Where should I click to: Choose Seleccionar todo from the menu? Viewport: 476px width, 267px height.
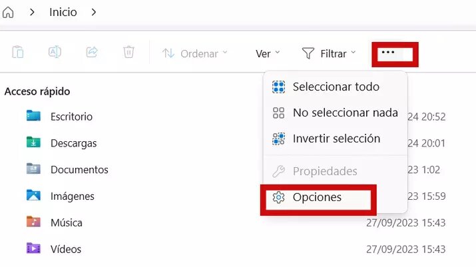(336, 87)
